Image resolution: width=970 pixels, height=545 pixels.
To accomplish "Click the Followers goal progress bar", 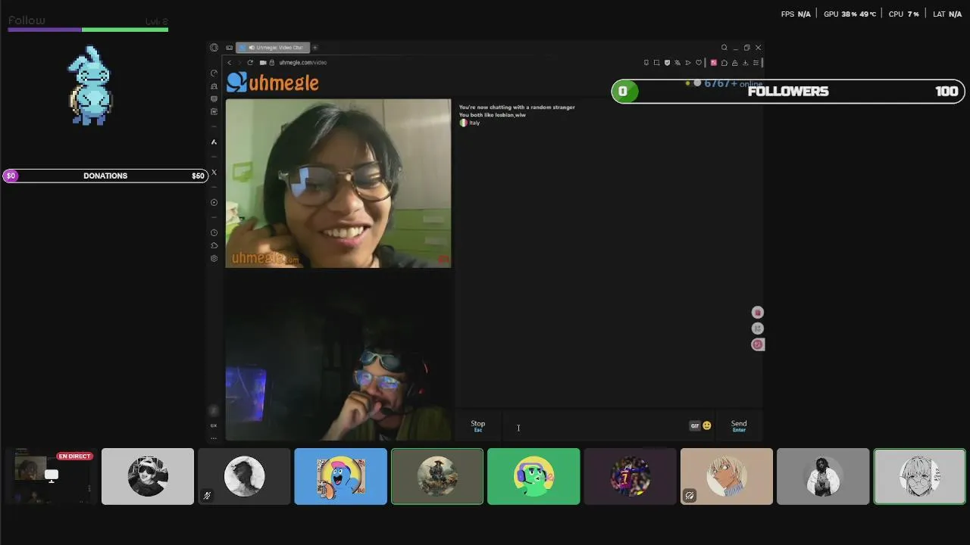I will click(788, 91).
